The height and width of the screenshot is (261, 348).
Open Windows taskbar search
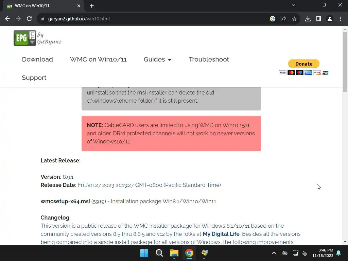[x=159, y=253]
